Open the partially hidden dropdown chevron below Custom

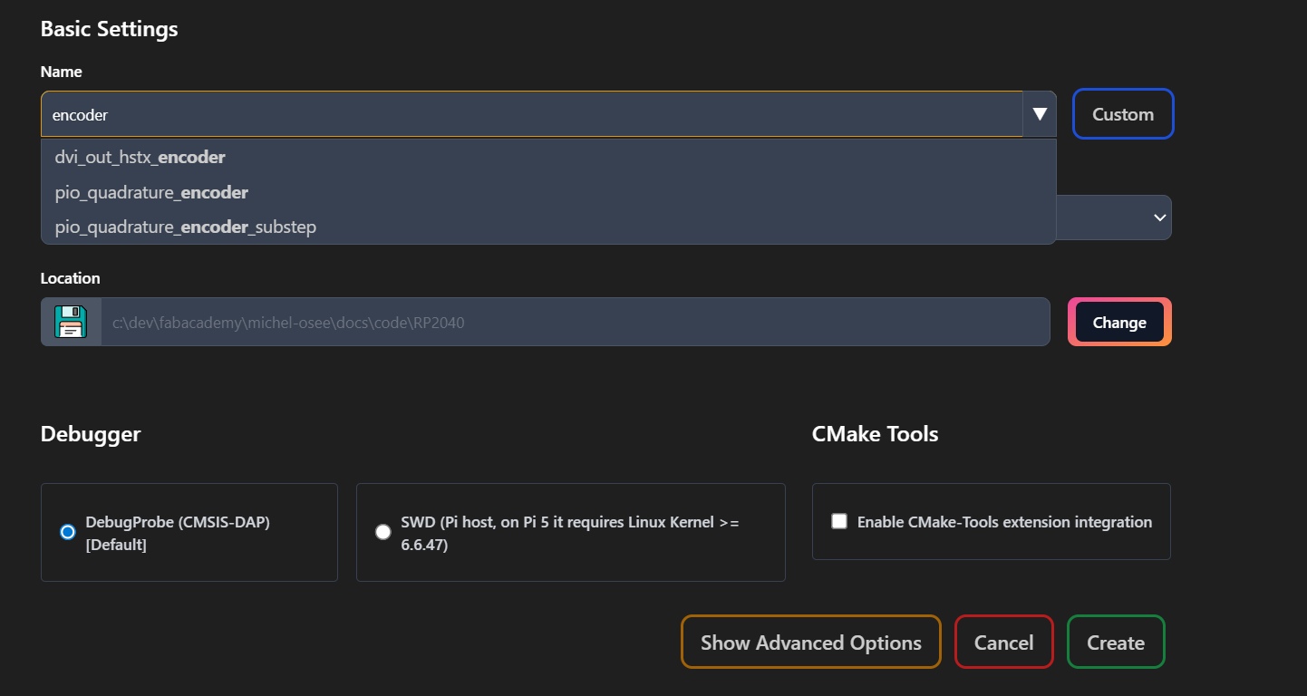coord(1158,217)
